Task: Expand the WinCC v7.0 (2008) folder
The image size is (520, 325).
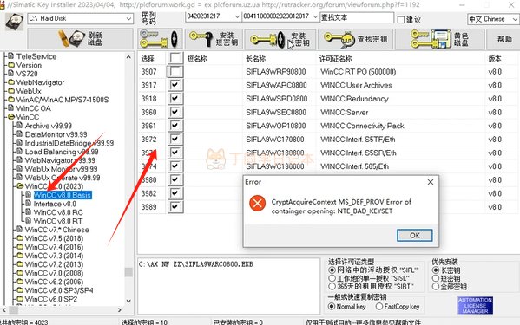Action: tap(54, 273)
